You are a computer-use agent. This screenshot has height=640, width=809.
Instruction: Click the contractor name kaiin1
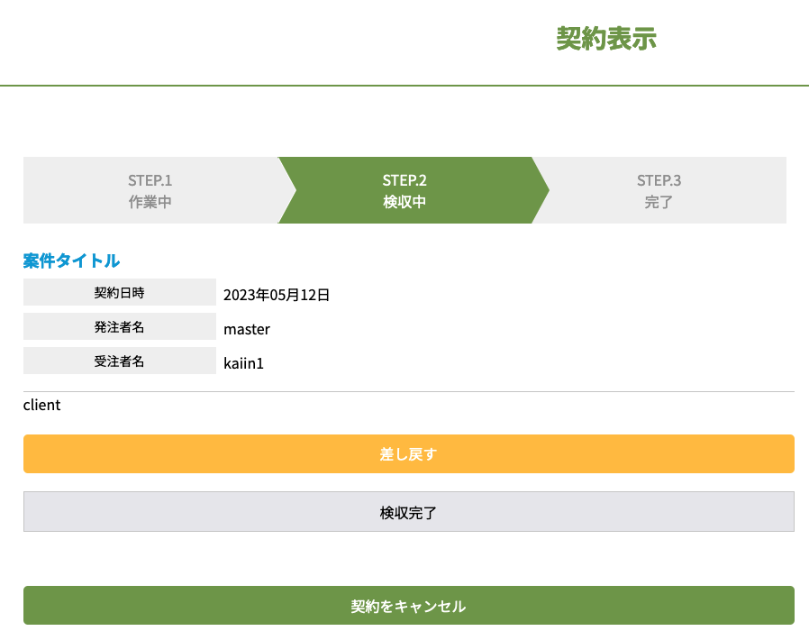pos(243,363)
